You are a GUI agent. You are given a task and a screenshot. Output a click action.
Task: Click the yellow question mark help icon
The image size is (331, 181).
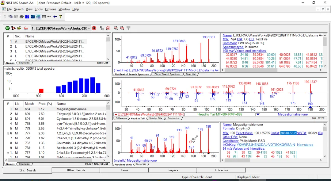[61, 17]
